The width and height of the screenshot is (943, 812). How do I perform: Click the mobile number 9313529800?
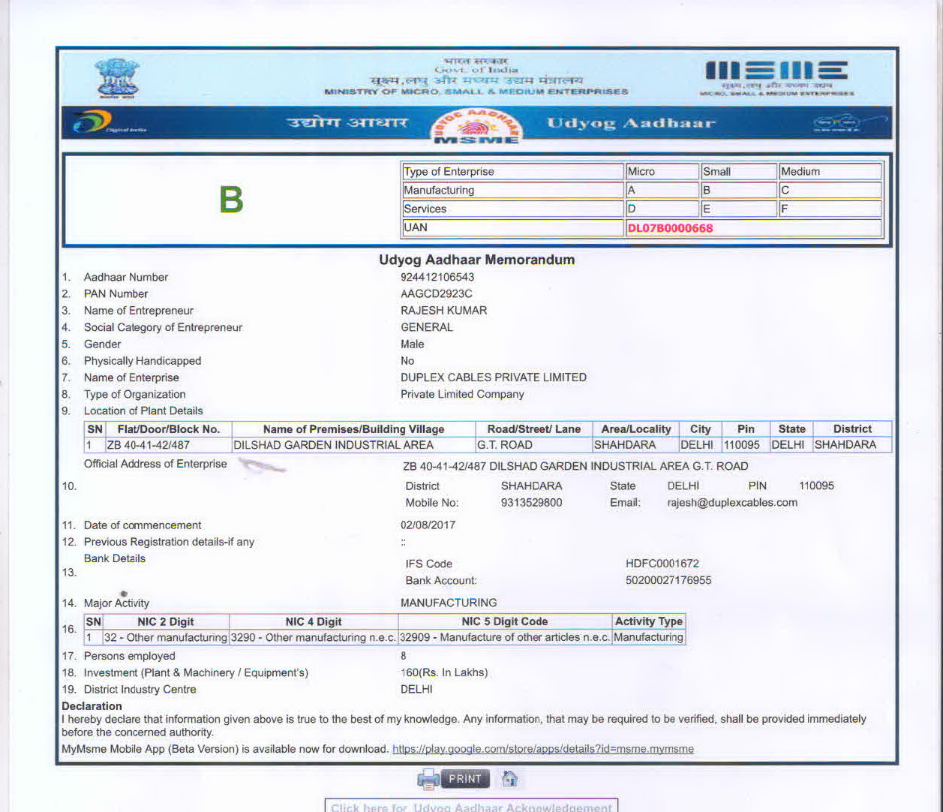pyautogui.click(x=531, y=503)
